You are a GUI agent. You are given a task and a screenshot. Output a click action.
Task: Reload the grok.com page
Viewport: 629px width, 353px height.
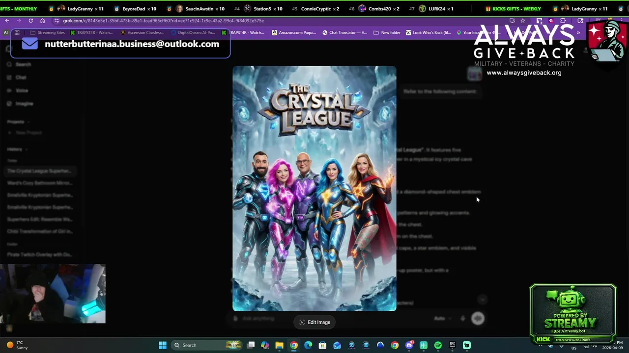[30, 21]
